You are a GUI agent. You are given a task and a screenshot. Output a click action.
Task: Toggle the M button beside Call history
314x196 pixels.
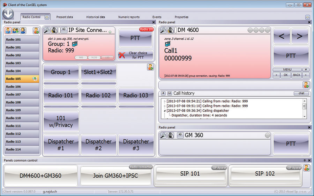(170, 93)
